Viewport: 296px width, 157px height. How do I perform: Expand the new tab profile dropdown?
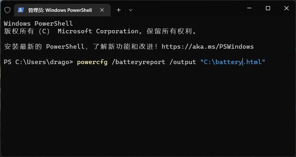click(x=131, y=10)
